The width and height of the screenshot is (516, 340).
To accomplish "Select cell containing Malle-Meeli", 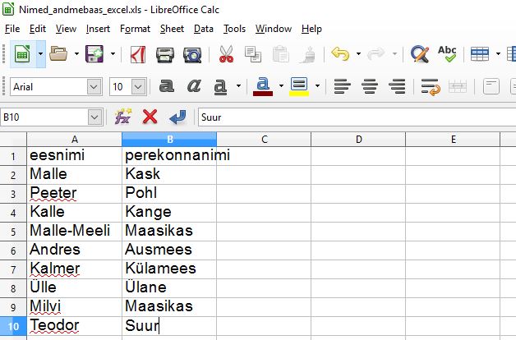I will click(75, 232).
